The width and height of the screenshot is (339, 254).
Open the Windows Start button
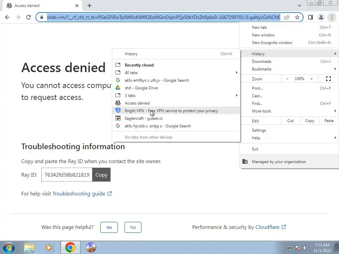[x=9, y=247]
